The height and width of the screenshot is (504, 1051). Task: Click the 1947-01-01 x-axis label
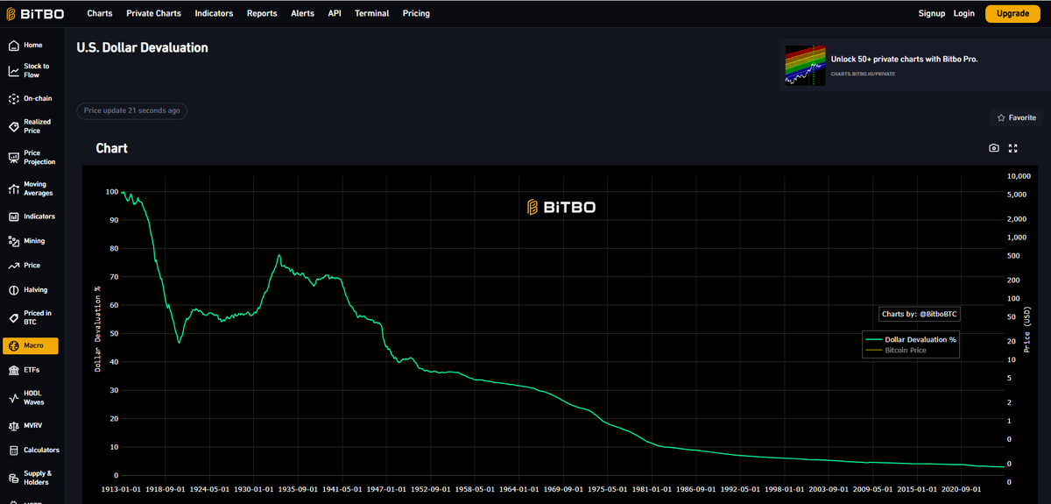pos(386,490)
